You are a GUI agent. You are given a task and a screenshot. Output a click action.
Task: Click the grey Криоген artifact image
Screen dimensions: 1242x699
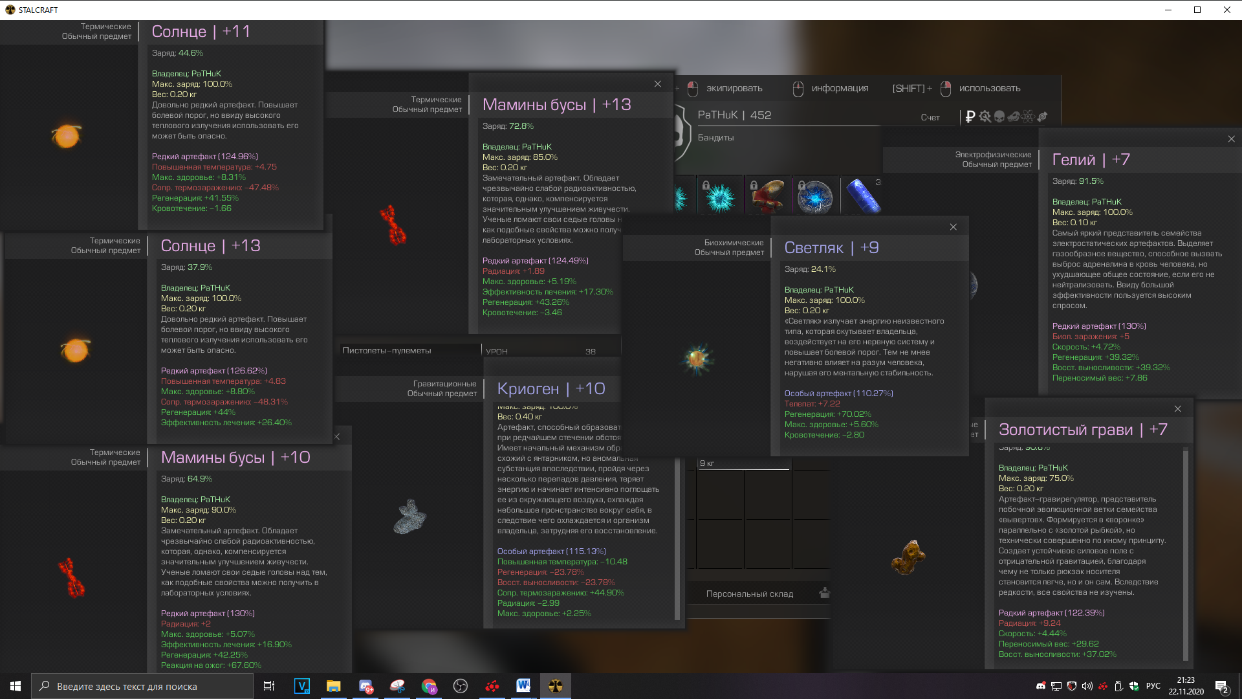409,516
